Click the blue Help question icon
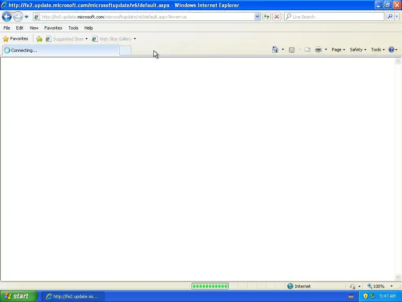The image size is (402, 302). [391, 50]
